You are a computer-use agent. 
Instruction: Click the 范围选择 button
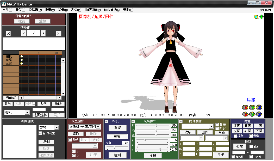40,115
